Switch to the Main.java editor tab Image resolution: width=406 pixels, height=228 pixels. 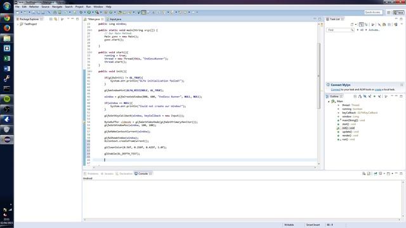93,19
